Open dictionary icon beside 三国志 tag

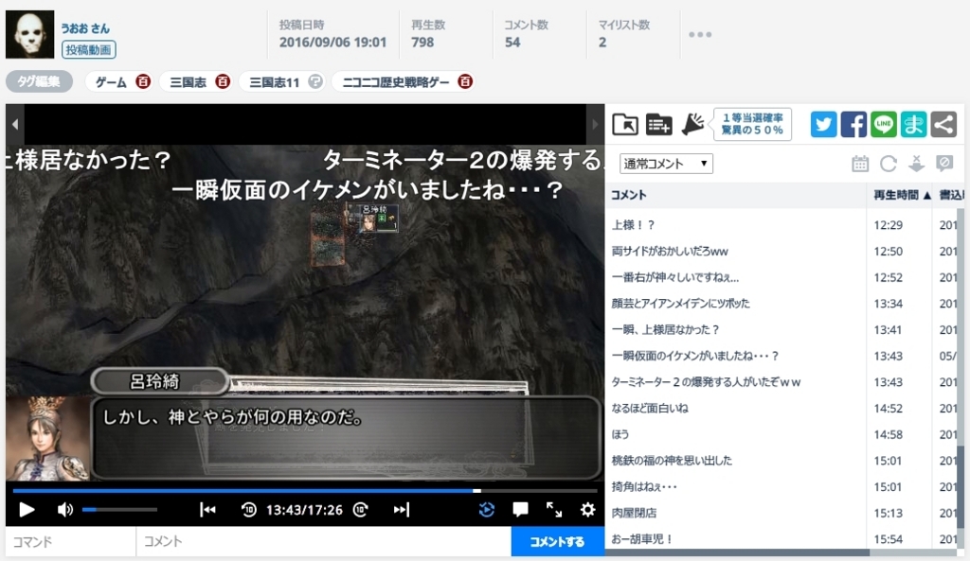pos(223,81)
